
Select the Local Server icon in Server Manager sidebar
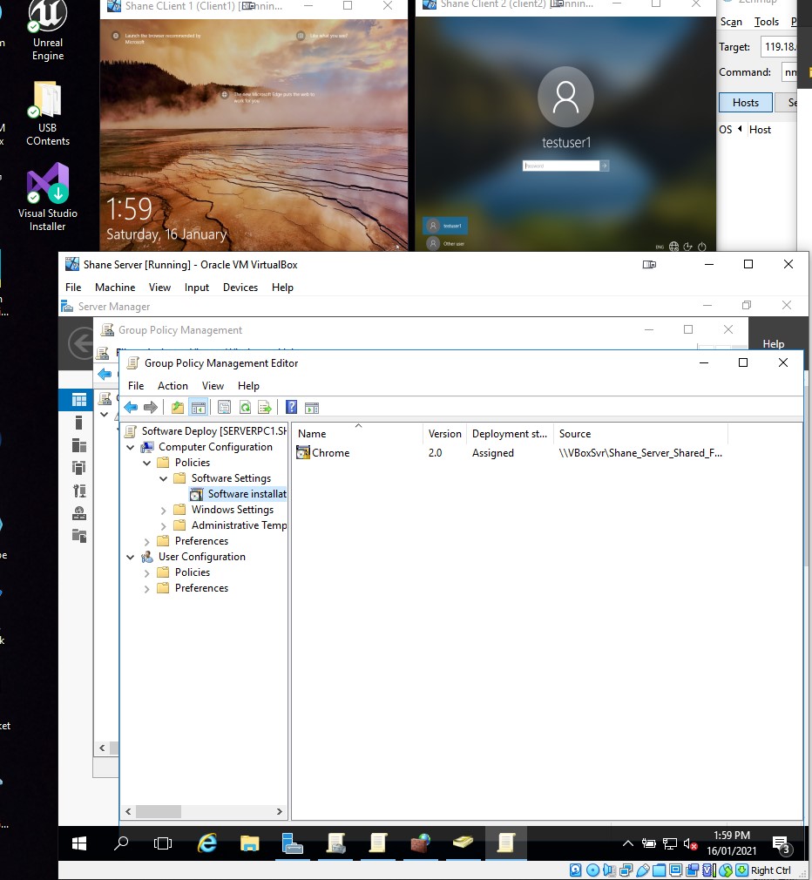coord(79,423)
